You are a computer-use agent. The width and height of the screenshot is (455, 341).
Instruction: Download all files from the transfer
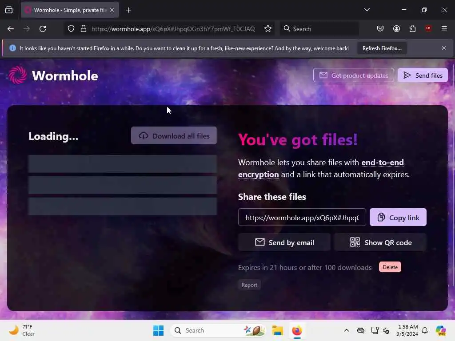(174, 136)
